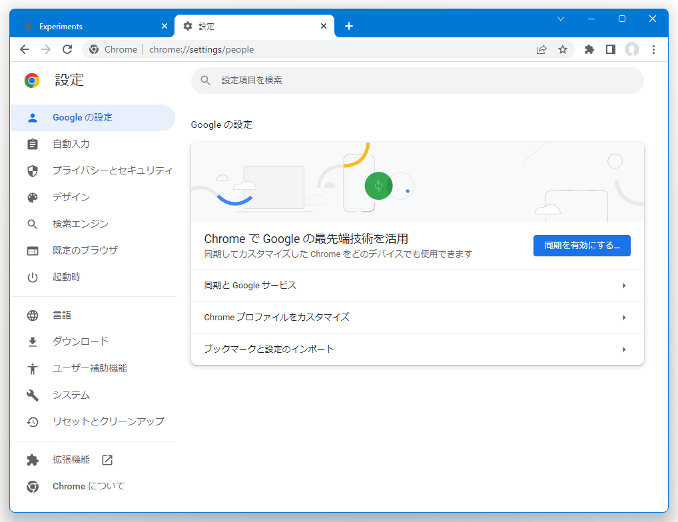Select the 設定 tab
The height and width of the screenshot is (522, 678).
254,27
